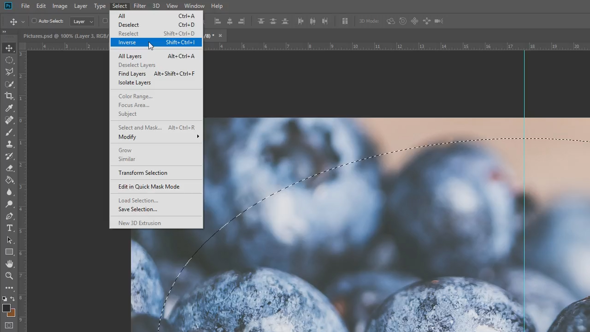
Task: Toggle Quick Mask mode icon in toolbar
Action: (x=9, y=326)
